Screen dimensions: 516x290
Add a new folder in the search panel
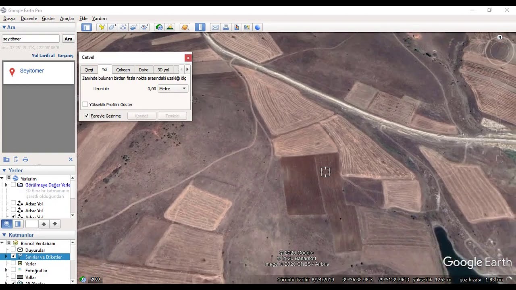click(6, 159)
